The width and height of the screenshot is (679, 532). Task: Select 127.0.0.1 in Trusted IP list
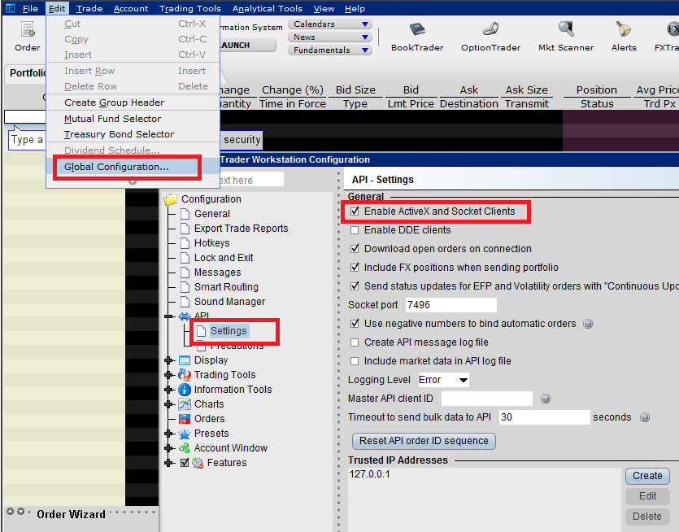(x=369, y=474)
